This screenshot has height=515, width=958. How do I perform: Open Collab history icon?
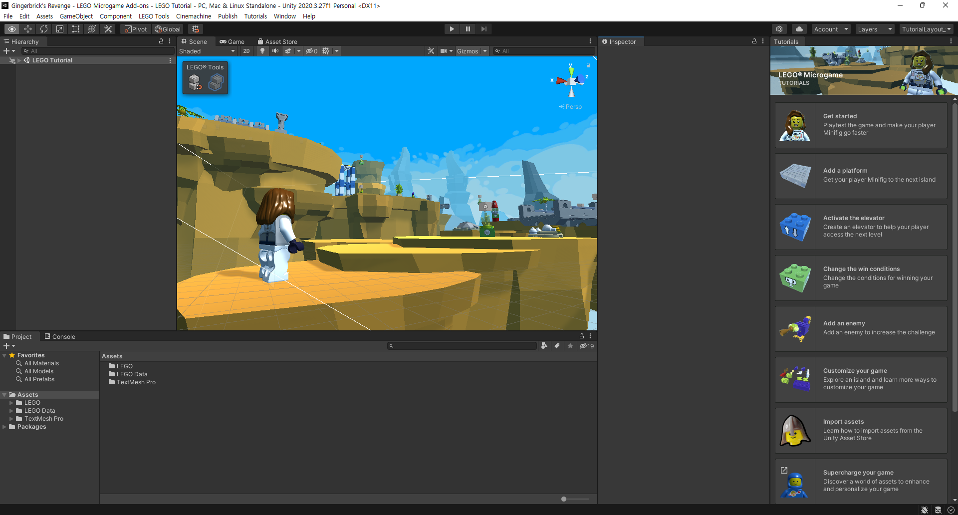click(x=779, y=29)
